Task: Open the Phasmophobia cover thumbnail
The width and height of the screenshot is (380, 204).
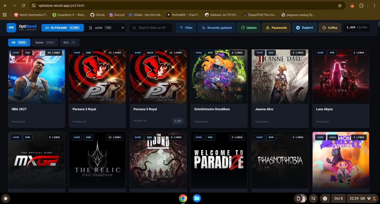Action: tap(280, 160)
